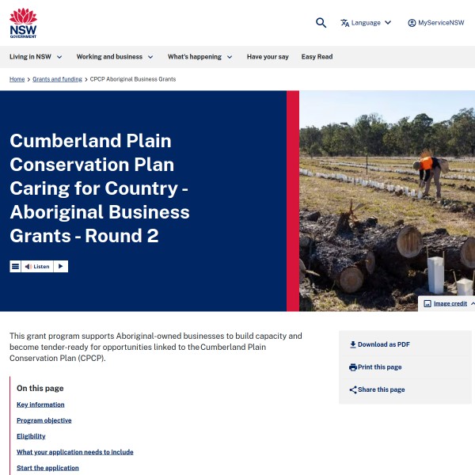Open the Easy Read menu item
Viewport: 475px width, 475px height.
(x=317, y=57)
